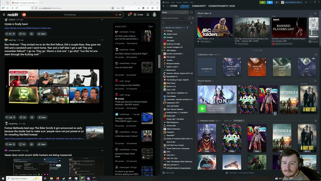Open Steam Downloads status bar
This screenshot has height=181, width=321.
pyautogui.click(x=240, y=173)
